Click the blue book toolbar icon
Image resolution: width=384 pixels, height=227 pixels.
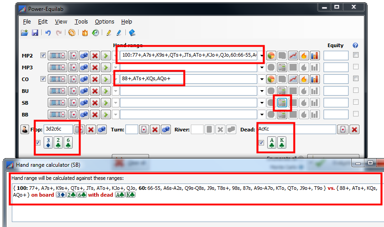(x=132, y=33)
